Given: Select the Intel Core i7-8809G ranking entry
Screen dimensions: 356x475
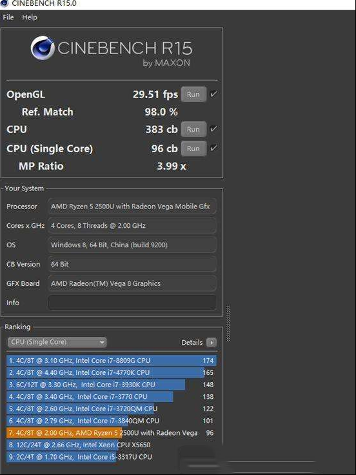Looking at the screenshot, I should [x=112, y=361].
